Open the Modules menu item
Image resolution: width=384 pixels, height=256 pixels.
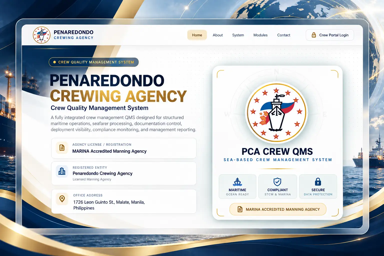pyautogui.click(x=260, y=35)
